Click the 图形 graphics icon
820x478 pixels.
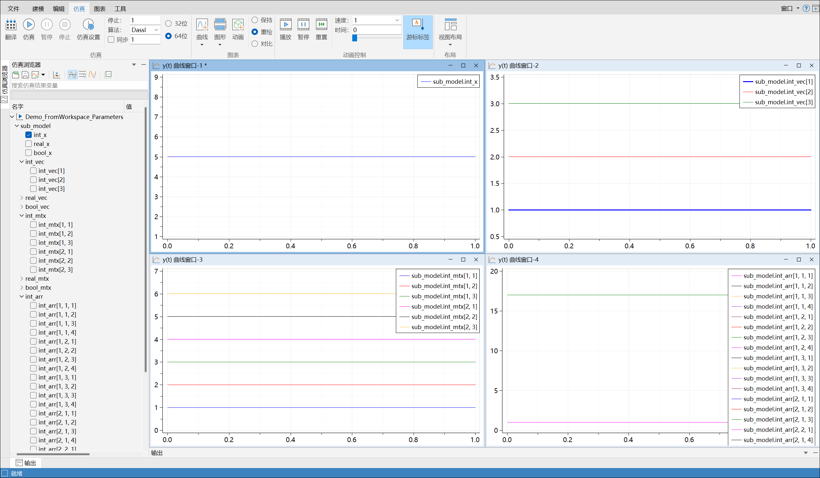(220, 25)
